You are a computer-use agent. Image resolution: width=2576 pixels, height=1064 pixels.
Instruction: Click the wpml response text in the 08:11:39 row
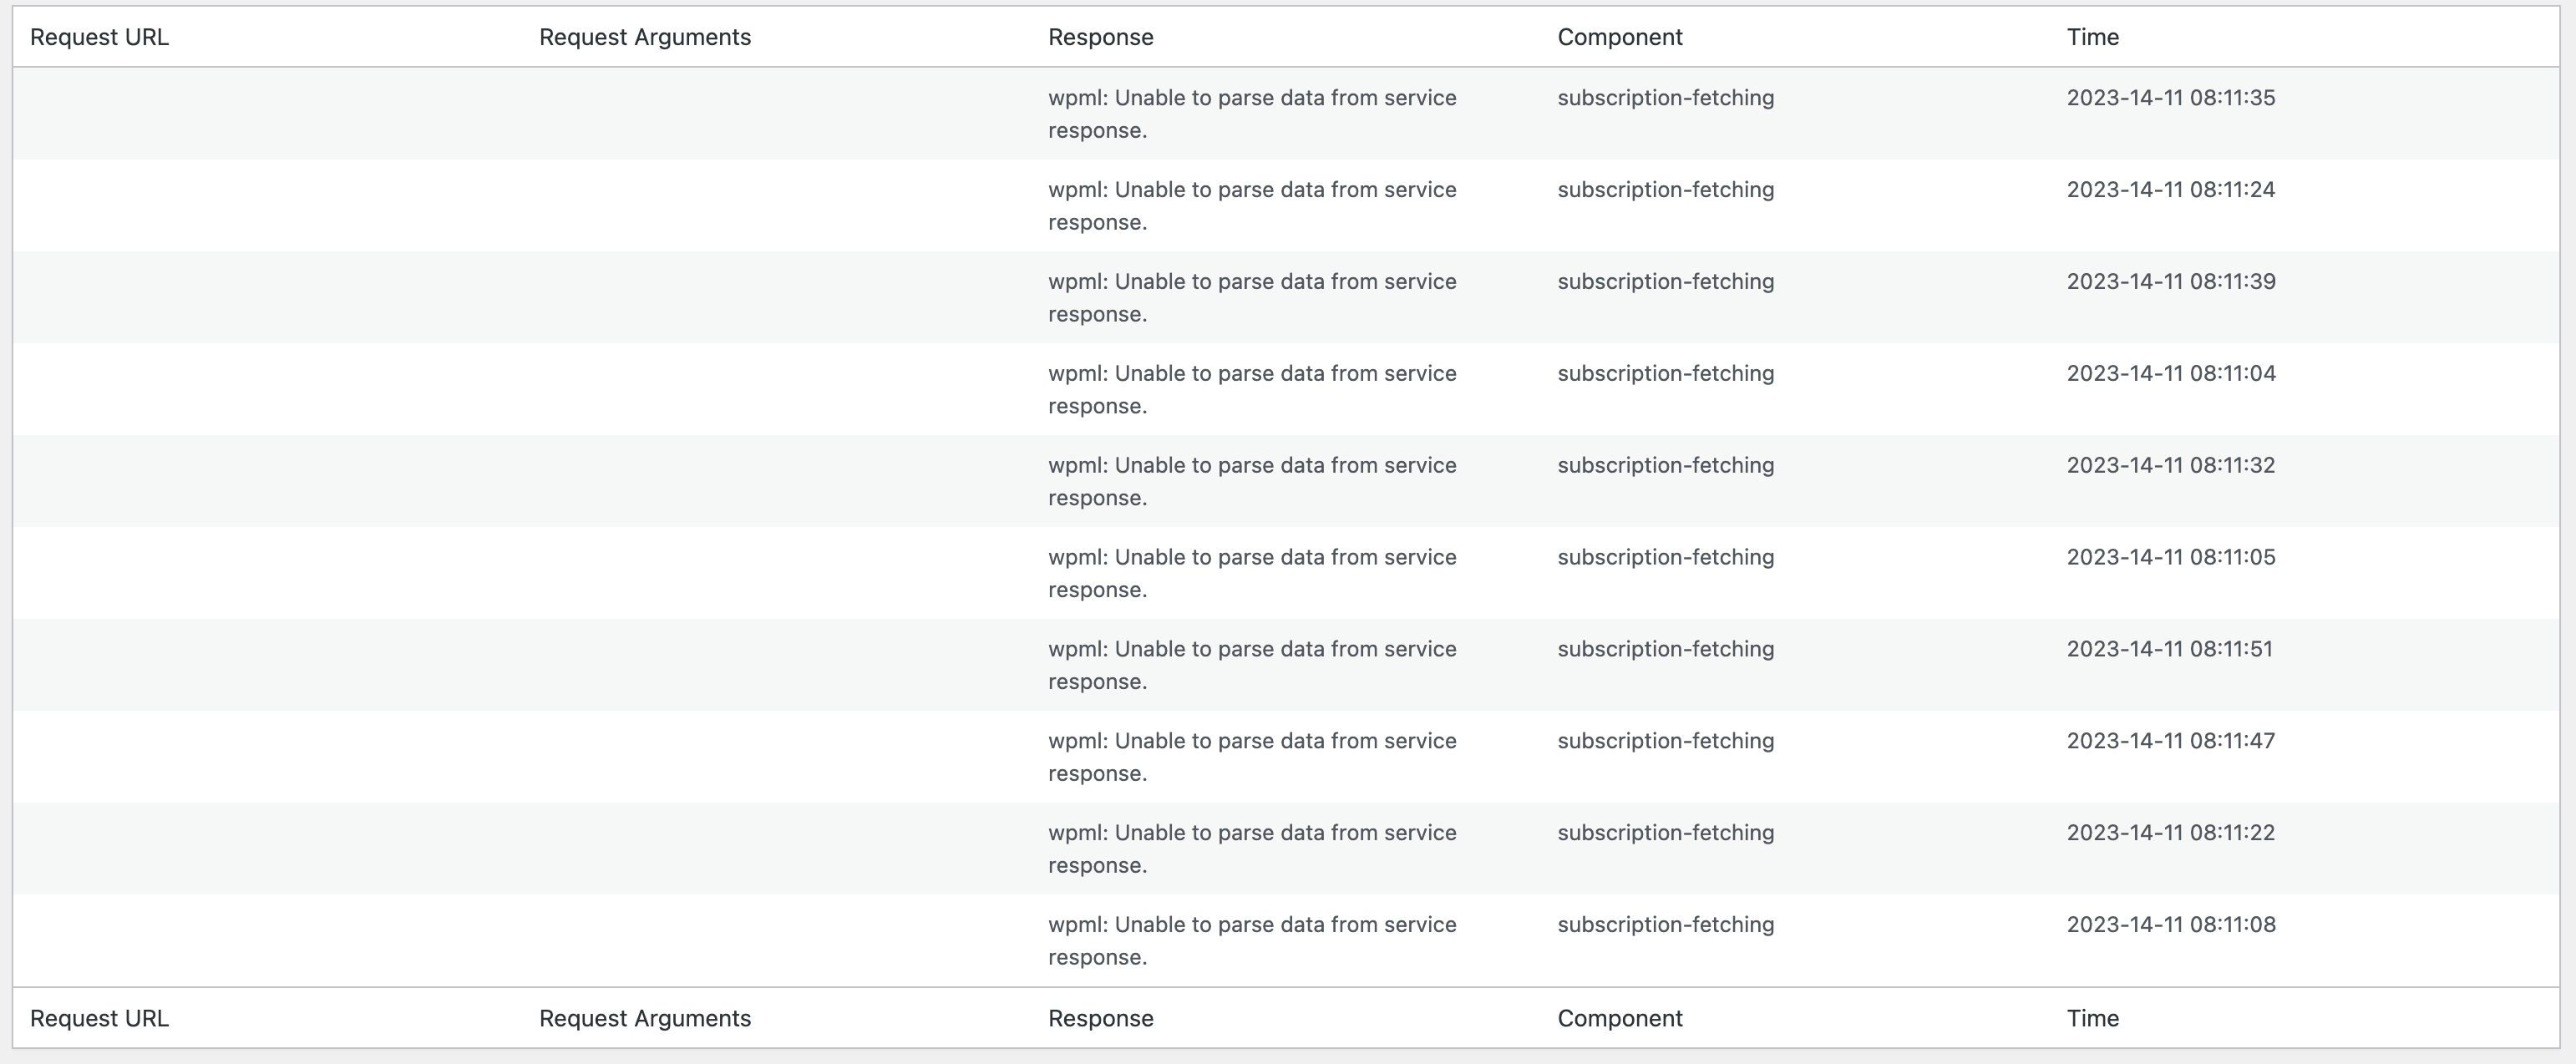click(1252, 298)
